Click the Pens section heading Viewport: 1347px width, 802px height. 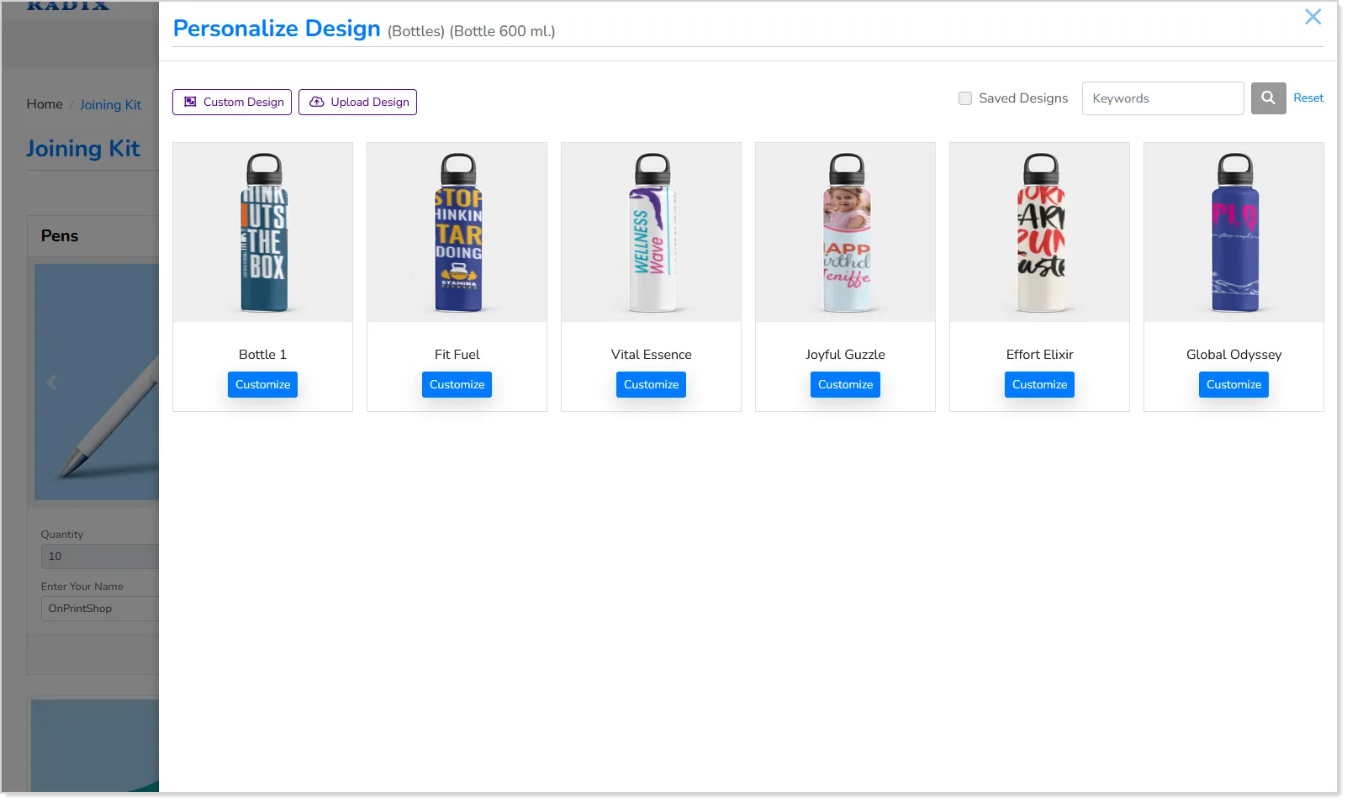tap(60, 236)
